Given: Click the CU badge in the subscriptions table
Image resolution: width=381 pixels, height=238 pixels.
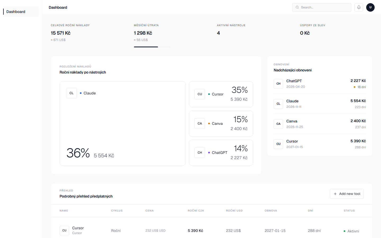Looking at the screenshot, I should click(x=64, y=231).
